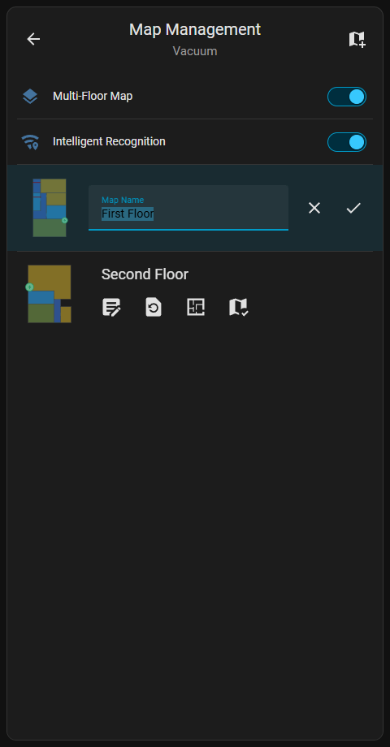Click the Map Management heading
Screen dimensions: 390x747
click(x=195, y=29)
